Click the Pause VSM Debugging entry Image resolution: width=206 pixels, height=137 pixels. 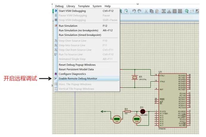tap(87, 16)
